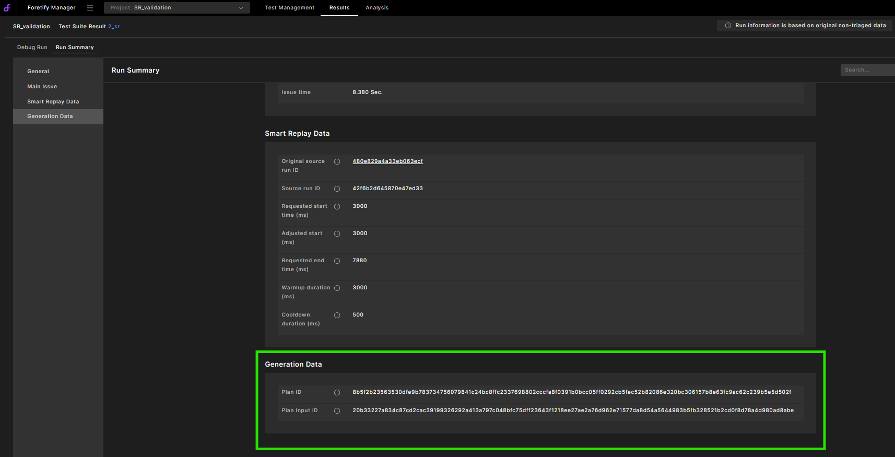Click info icon beside Original source run ID

click(x=337, y=162)
